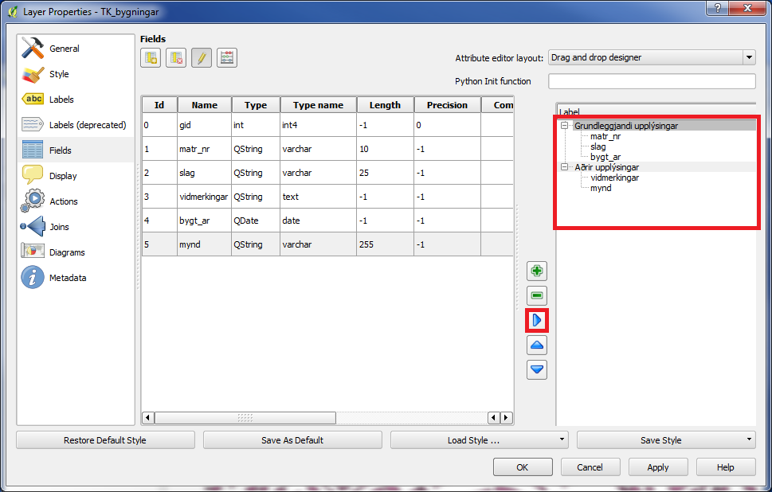
Task: Select the gid cell in fields table
Action: (204, 125)
